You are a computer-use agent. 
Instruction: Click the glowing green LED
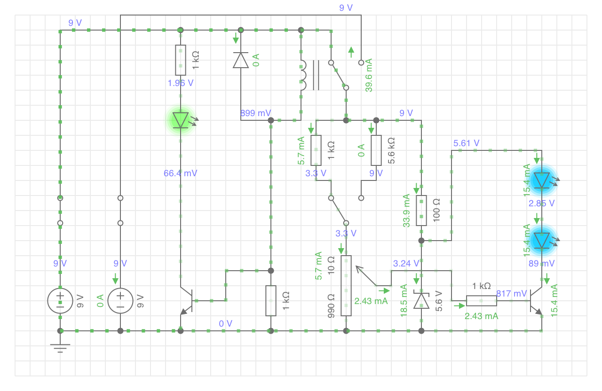coord(181,120)
